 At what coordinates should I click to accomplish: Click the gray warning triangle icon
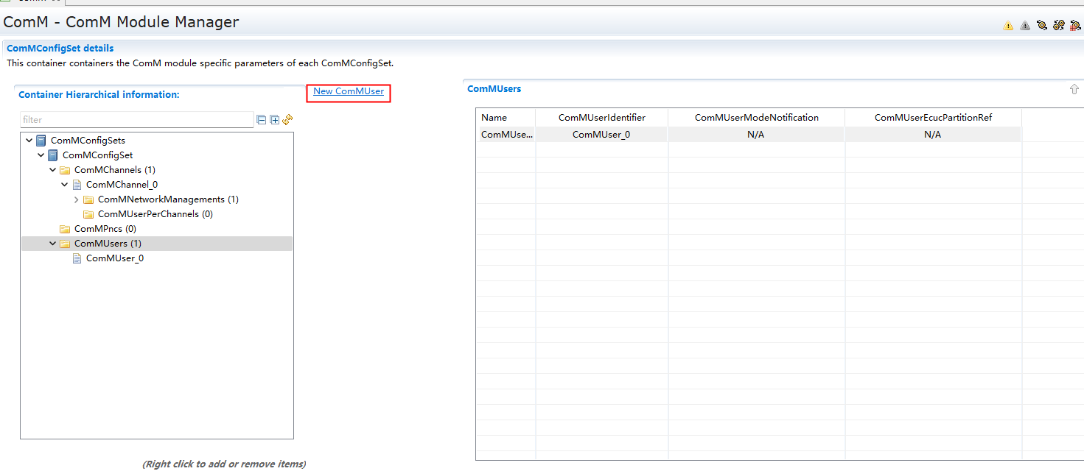(x=1025, y=26)
